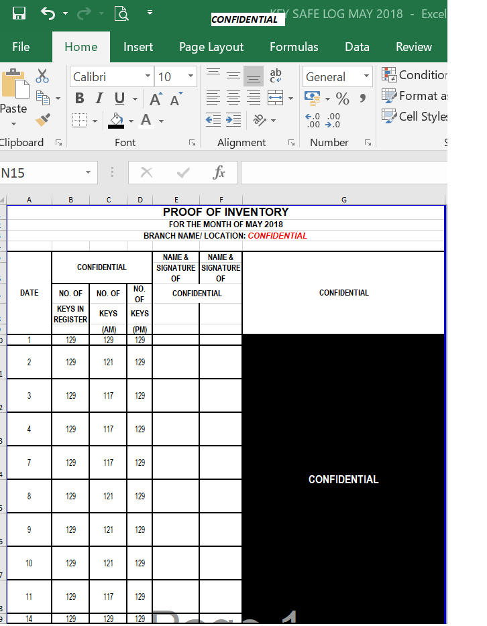The height and width of the screenshot is (626, 487).
Task: Toggle Underline formatting
Action: click(119, 99)
